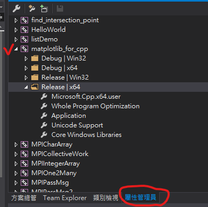Select the Unicode Support property sheet
This screenshot has width=208, height=207.
[x=77, y=125]
